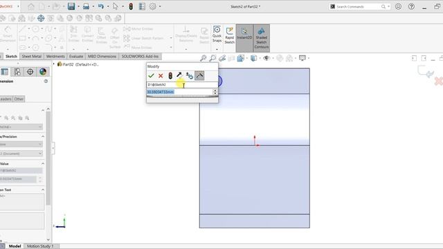This screenshot has height=249, width=443.
Task: Click the Normal To target icon
Action: pyautogui.click(x=41, y=19)
